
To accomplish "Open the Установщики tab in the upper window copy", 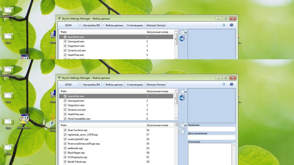I will coord(135,25).
